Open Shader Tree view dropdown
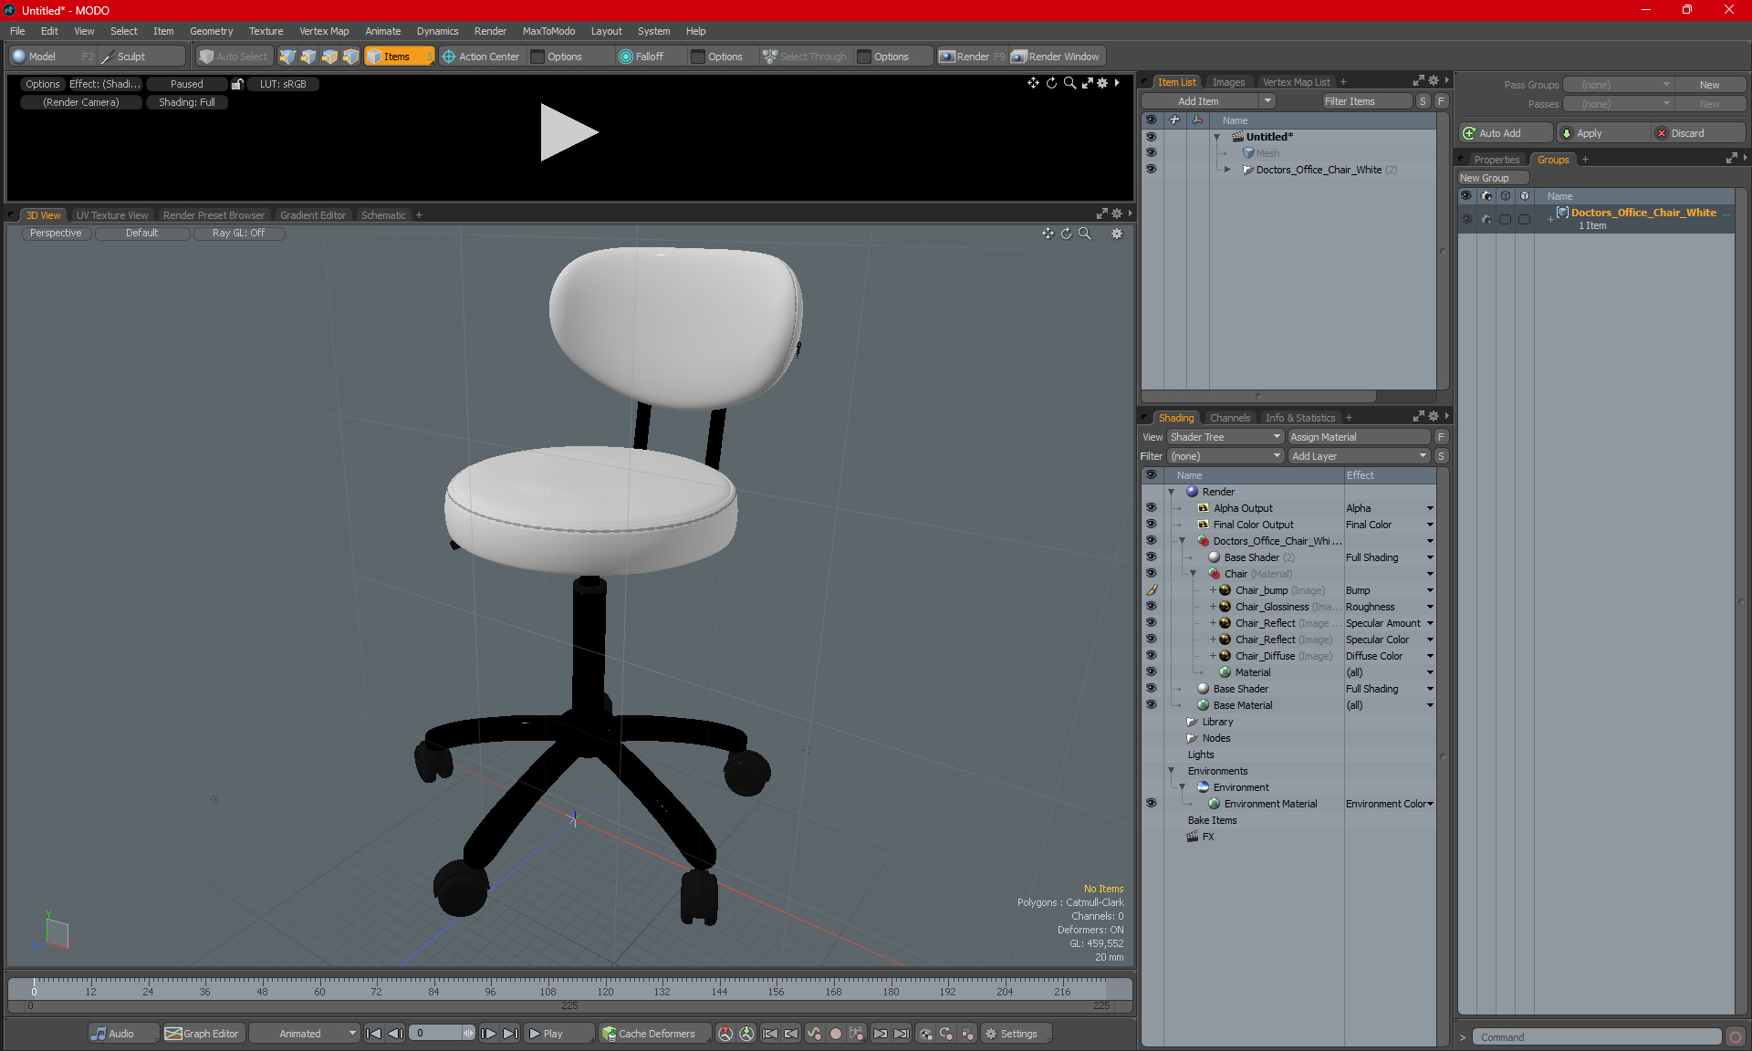Viewport: 1752px width, 1051px height. click(x=1225, y=437)
